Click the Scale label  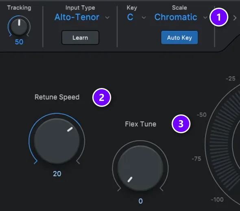179,8
